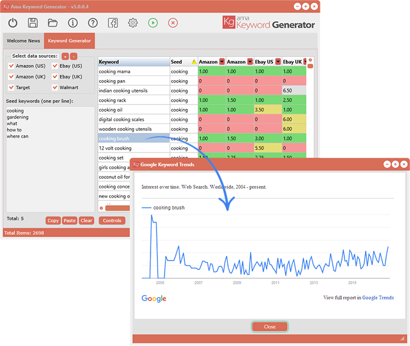Screen dimensions: 410x346
Task: Select the 'cooking mama' keyword row
Action: (x=134, y=71)
